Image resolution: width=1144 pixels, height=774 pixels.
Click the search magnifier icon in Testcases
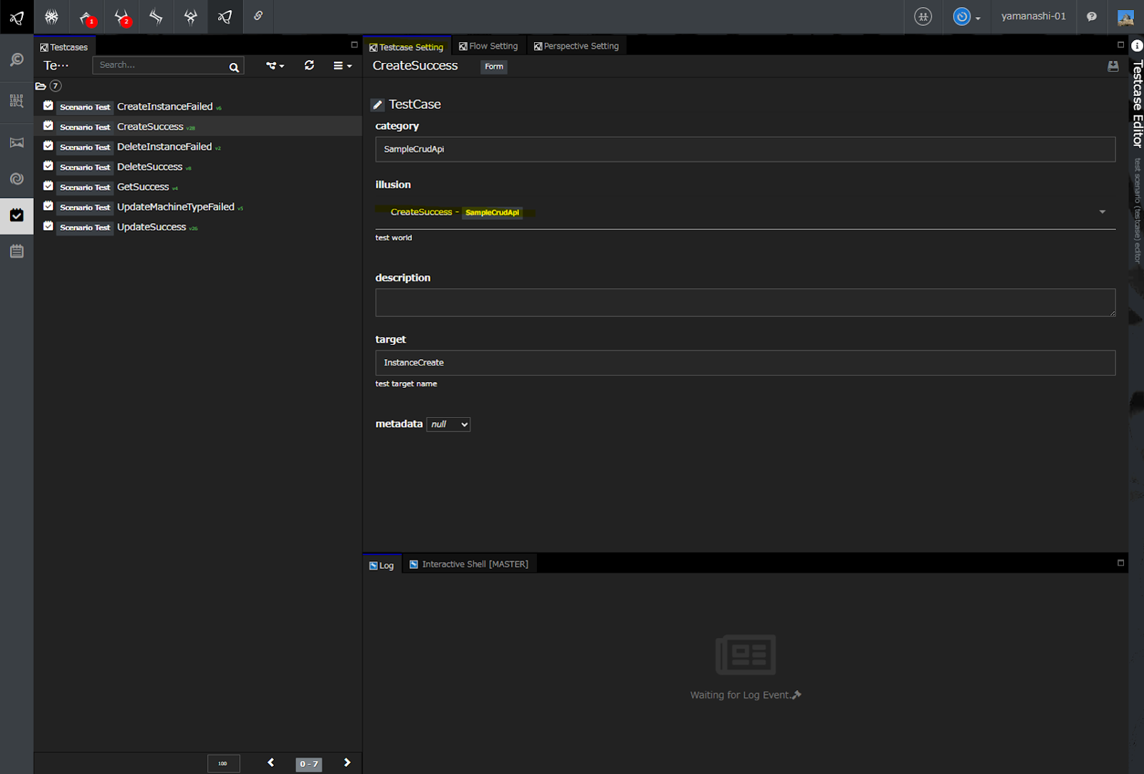click(x=234, y=67)
